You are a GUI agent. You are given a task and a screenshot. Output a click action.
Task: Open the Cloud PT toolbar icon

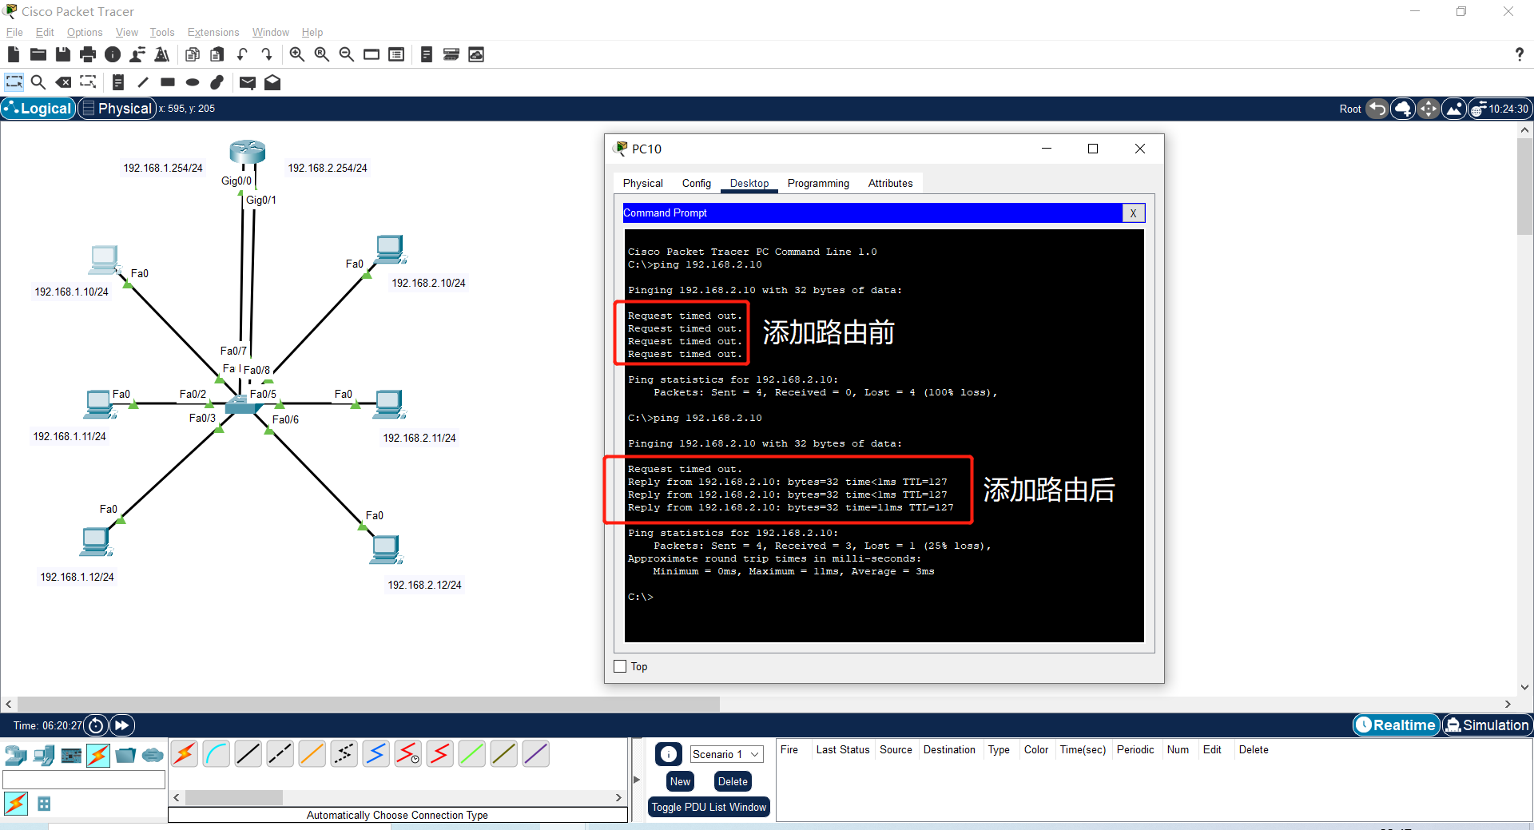476,54
